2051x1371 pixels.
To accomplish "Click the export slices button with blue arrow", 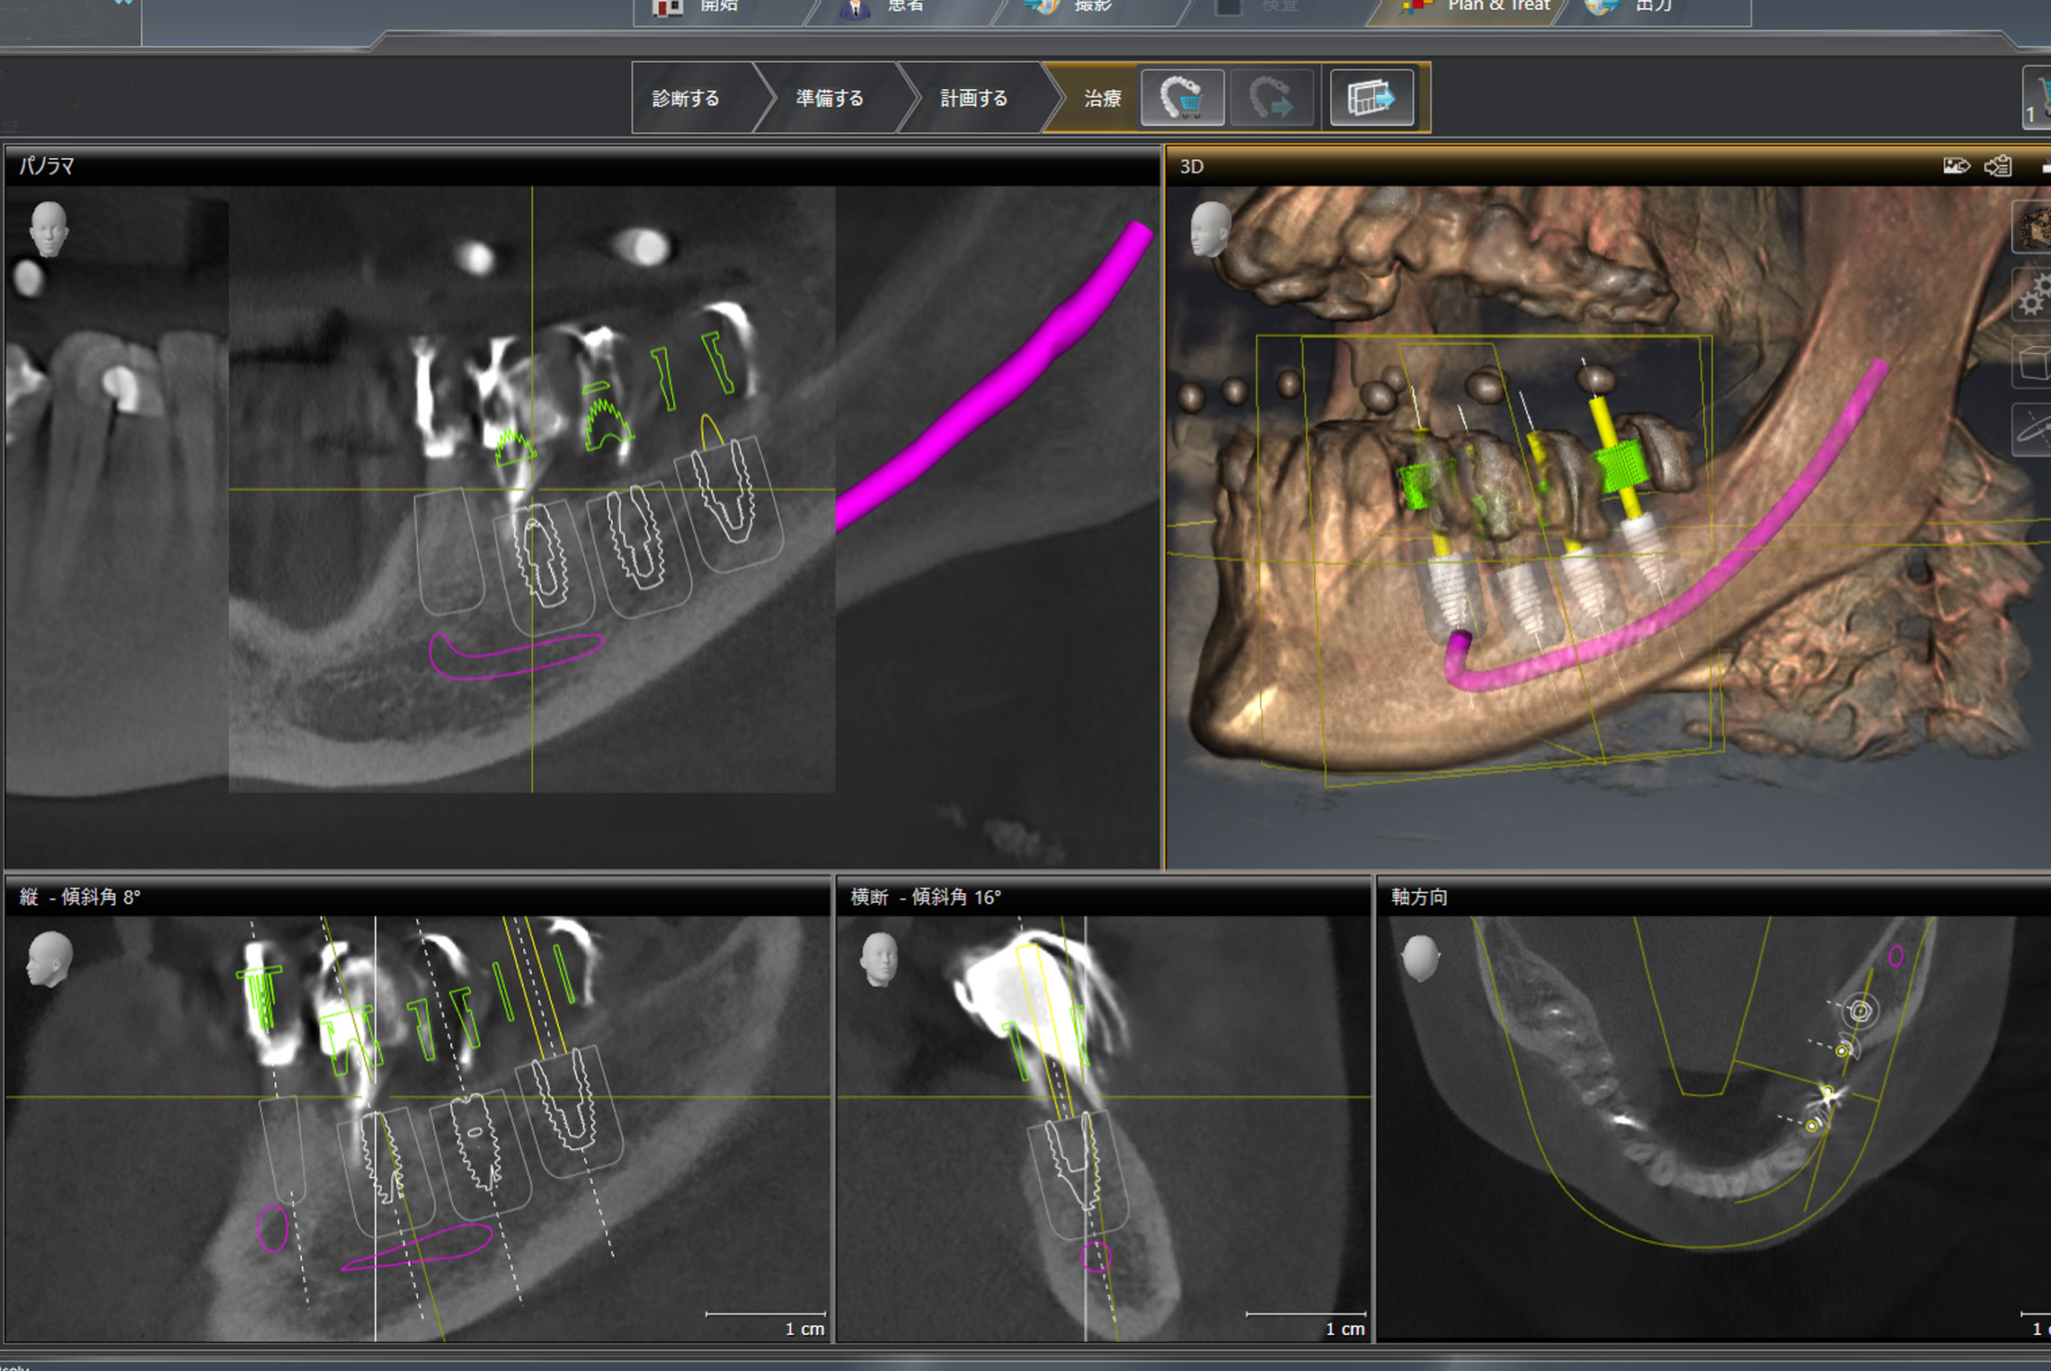I will 1371,98.
